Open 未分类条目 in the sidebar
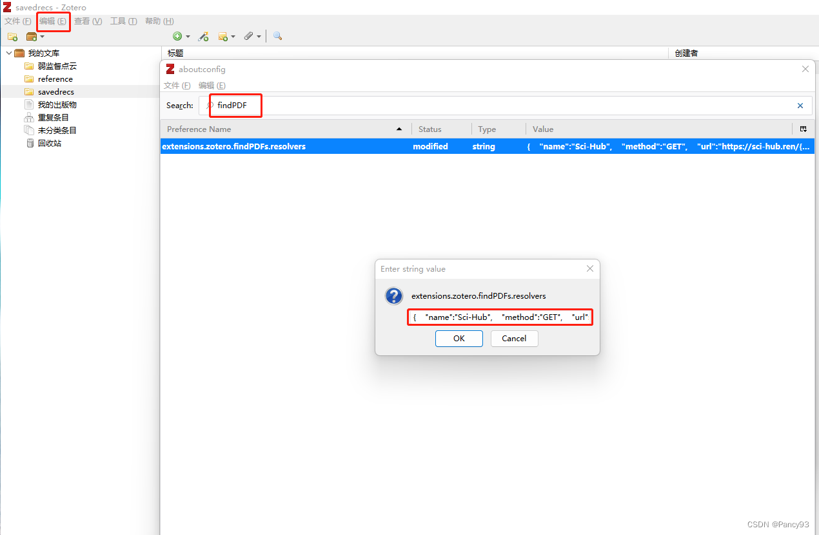 pos(57,131)
